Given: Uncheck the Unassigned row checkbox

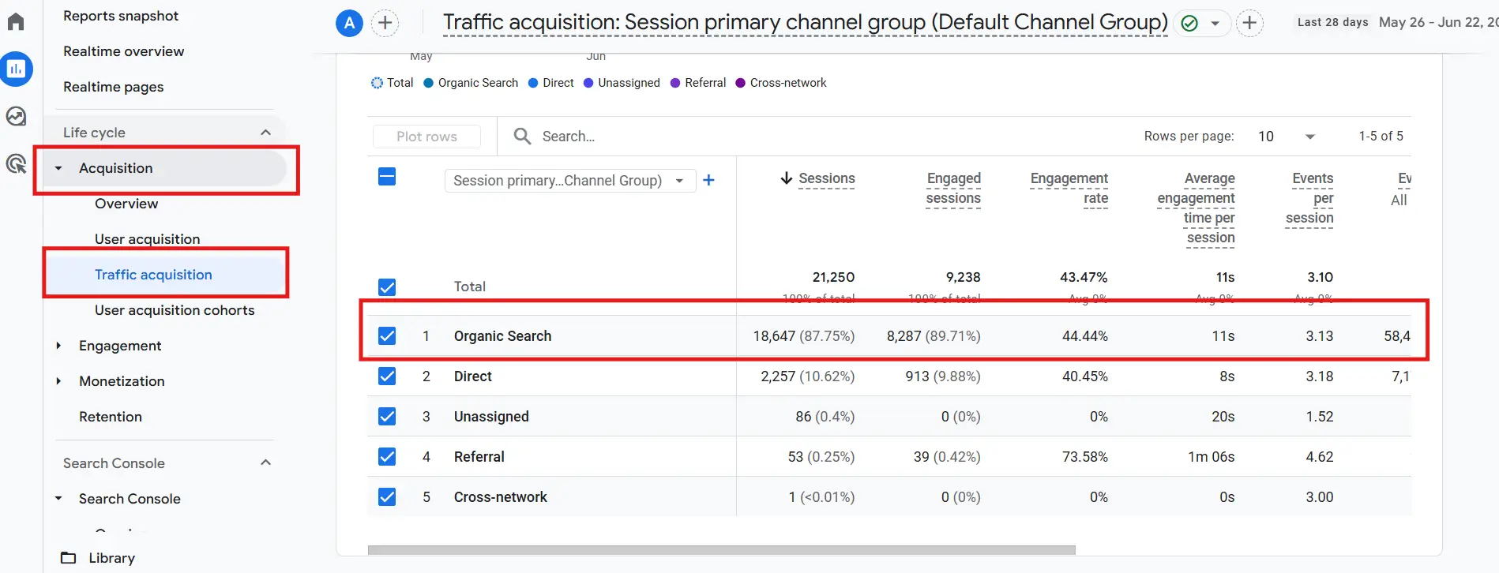Looking at the screenshot, I should (x=387, y=417).
